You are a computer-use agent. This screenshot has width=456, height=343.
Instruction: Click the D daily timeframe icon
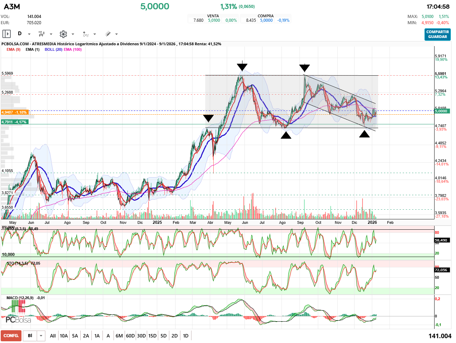(x=20, y=34)
